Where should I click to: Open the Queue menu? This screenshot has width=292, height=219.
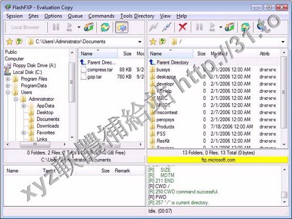(x=75, y=16)
